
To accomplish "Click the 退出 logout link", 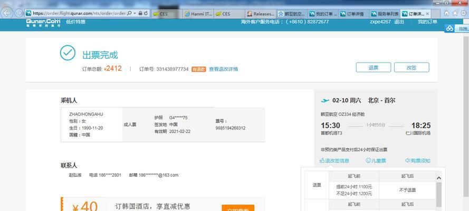I will 399,22.
